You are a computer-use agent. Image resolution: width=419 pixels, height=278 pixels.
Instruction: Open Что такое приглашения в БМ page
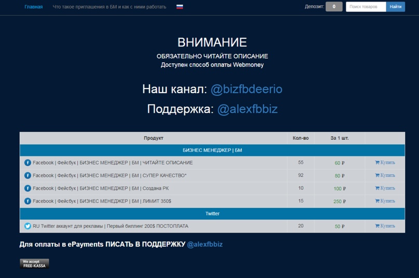click(x=109, y=7)
